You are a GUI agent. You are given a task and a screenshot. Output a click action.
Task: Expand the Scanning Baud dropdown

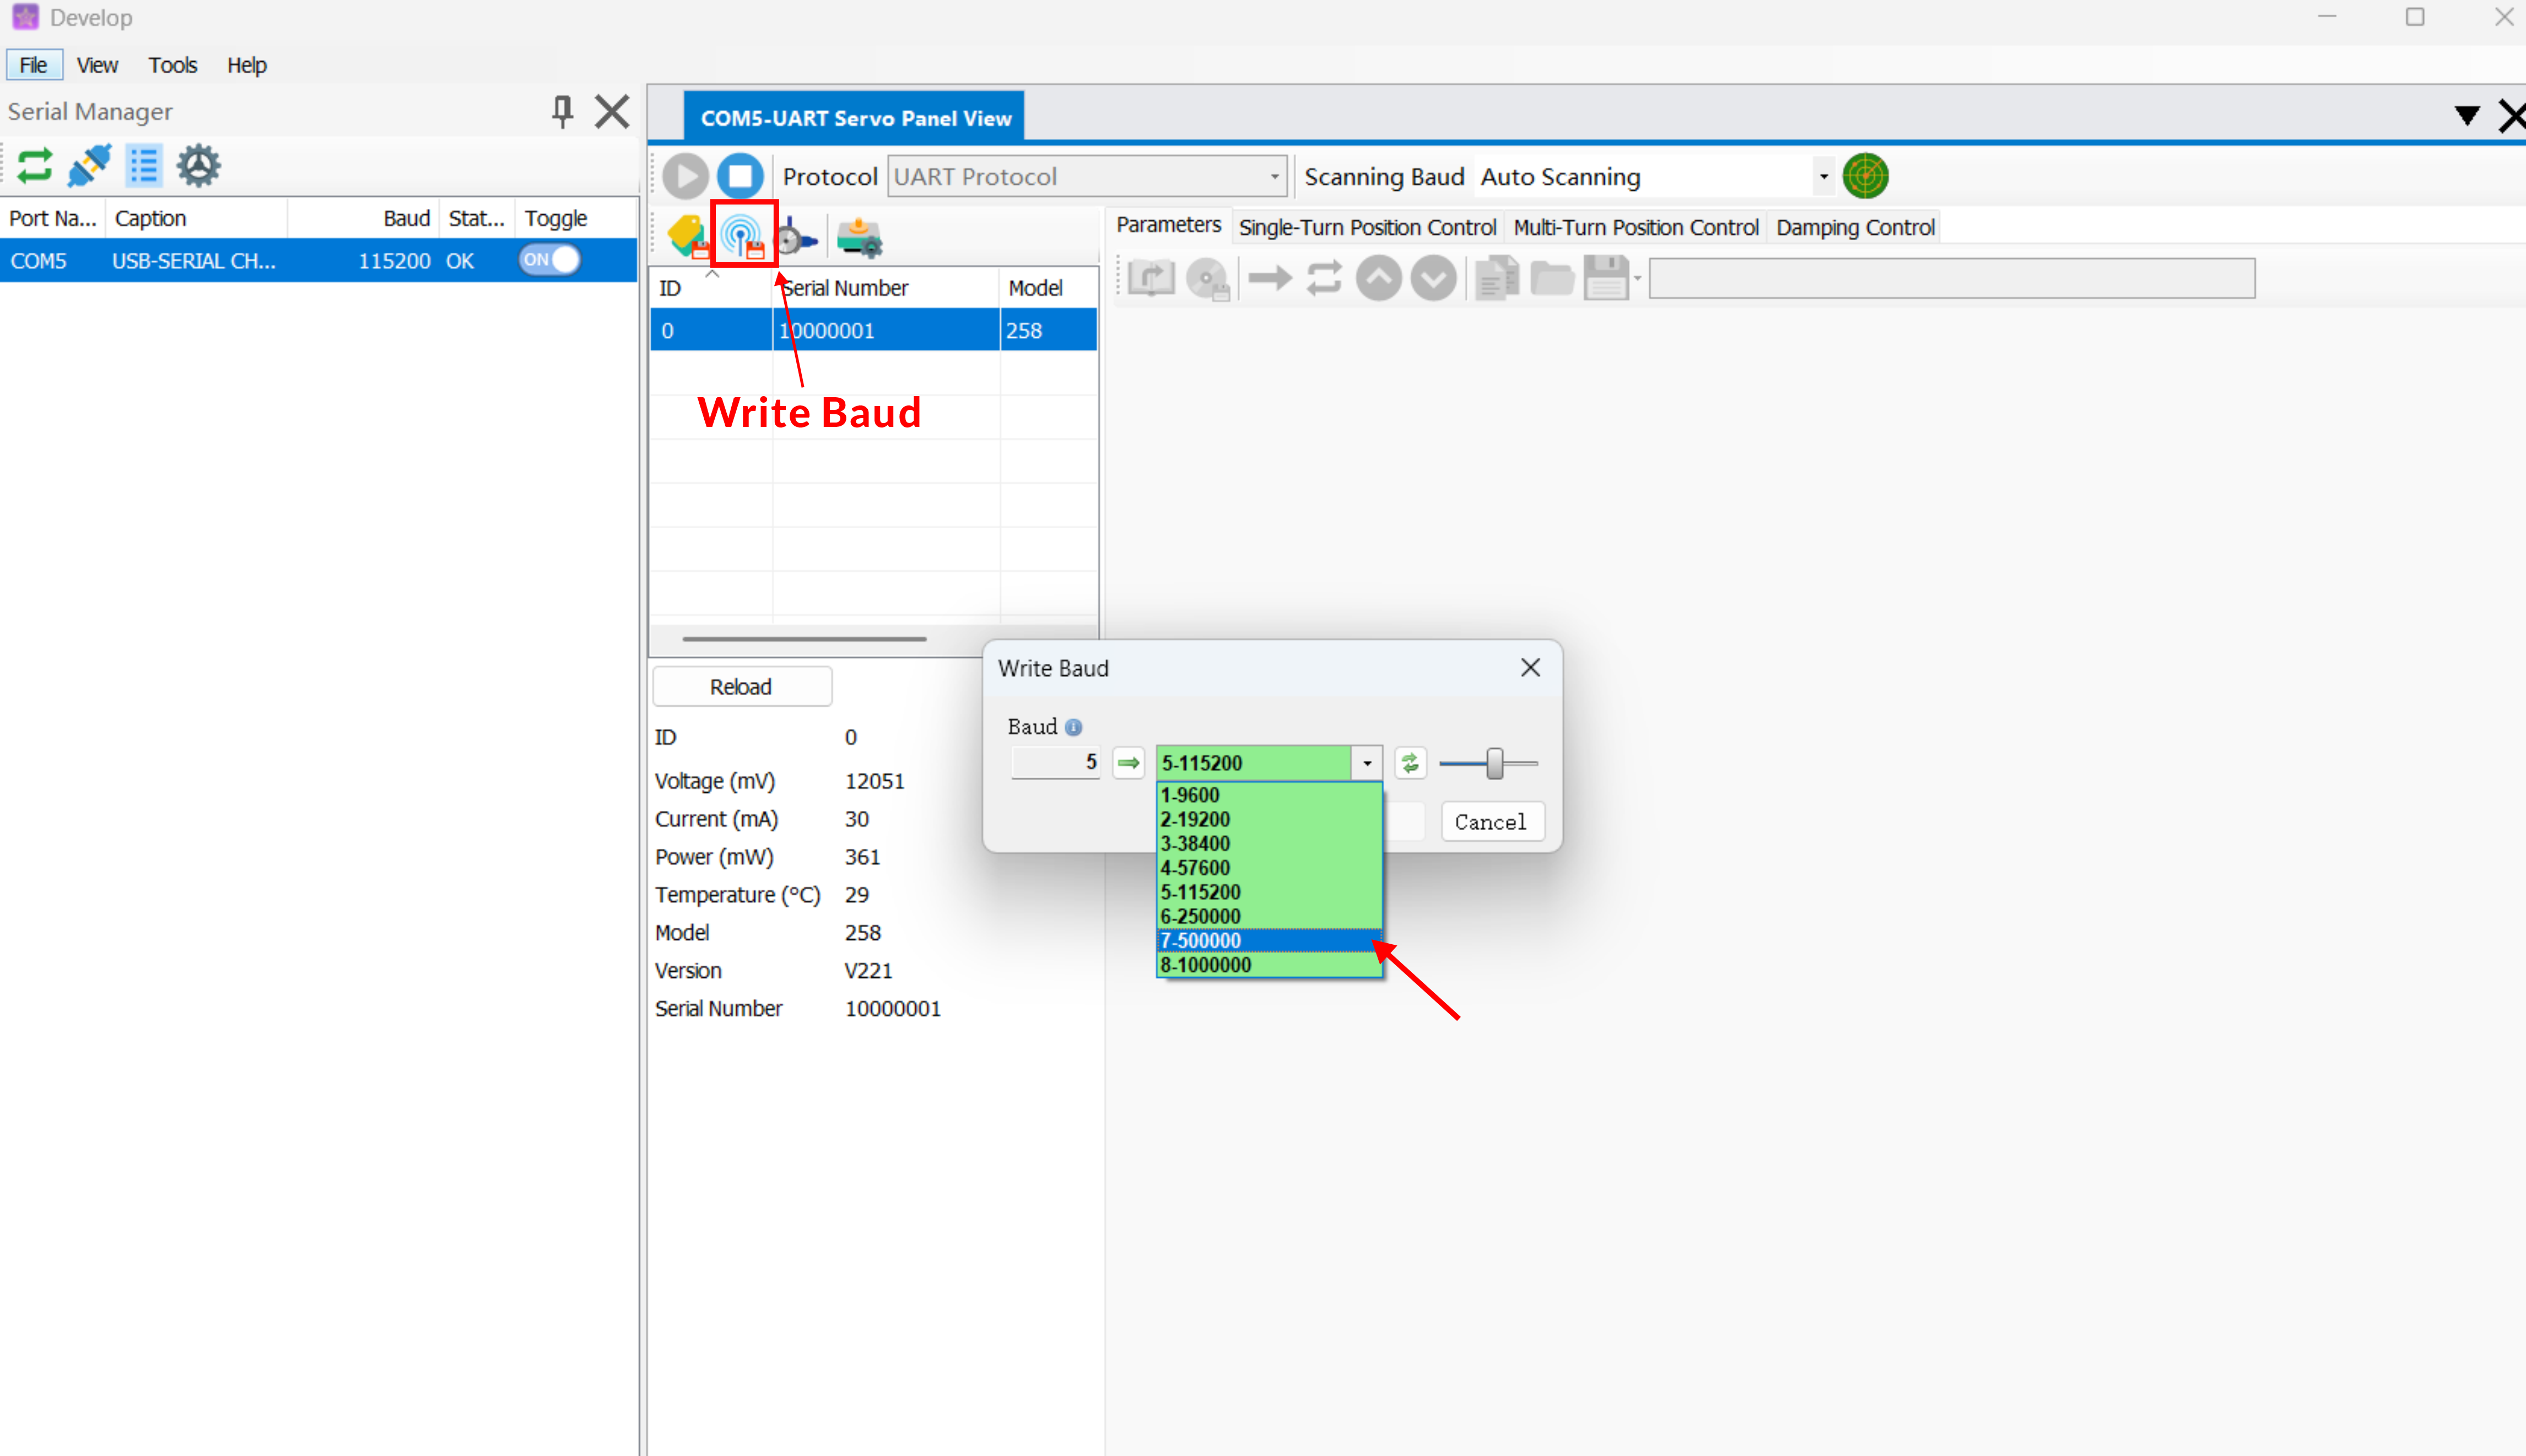[x=1823, y=177]
